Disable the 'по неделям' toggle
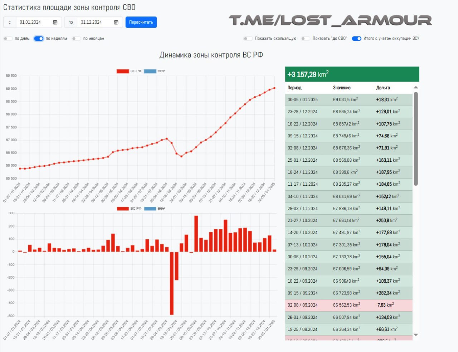 click(39, 39)
